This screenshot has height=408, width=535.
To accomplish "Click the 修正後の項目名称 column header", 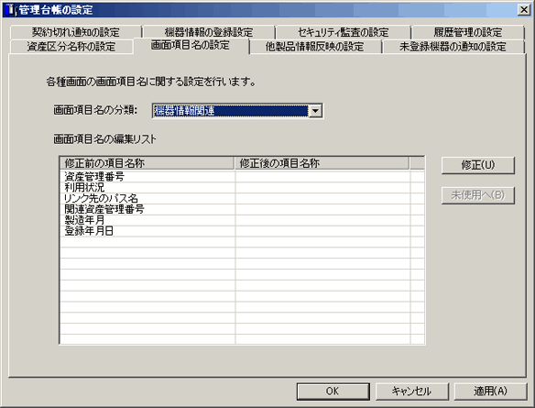I will tap(322, 163).
